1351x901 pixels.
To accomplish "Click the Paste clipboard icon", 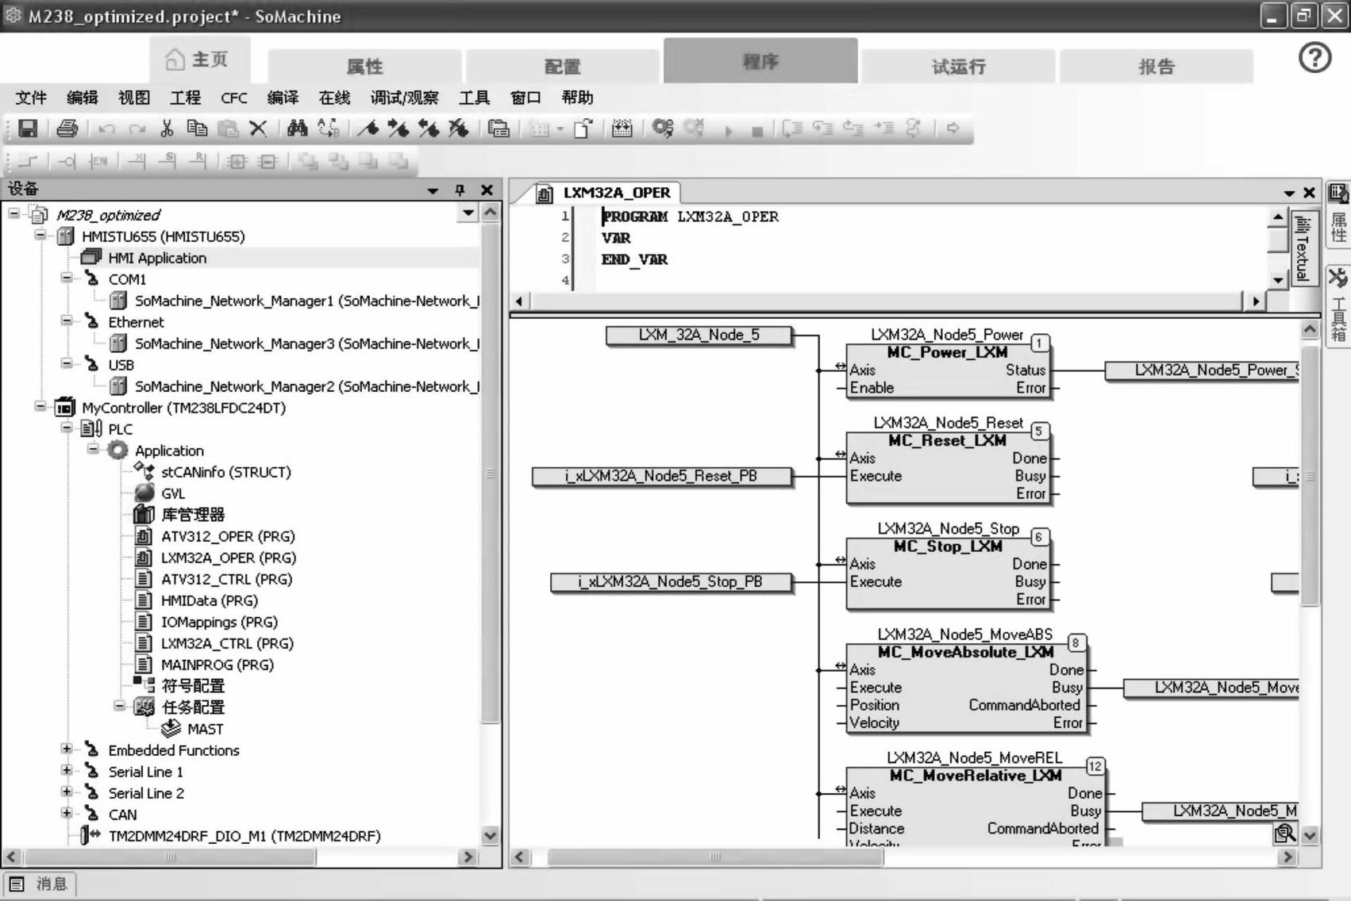I will pos(228,128).
